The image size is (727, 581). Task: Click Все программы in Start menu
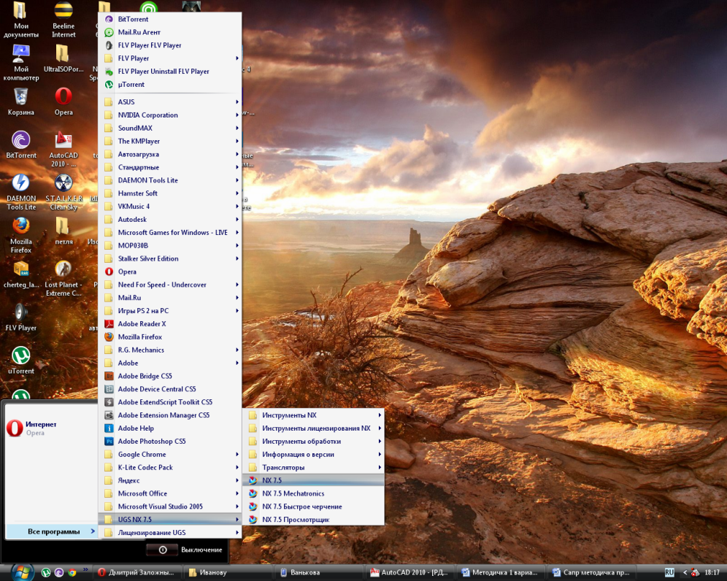pyautogui.click(x=52, y=531)
